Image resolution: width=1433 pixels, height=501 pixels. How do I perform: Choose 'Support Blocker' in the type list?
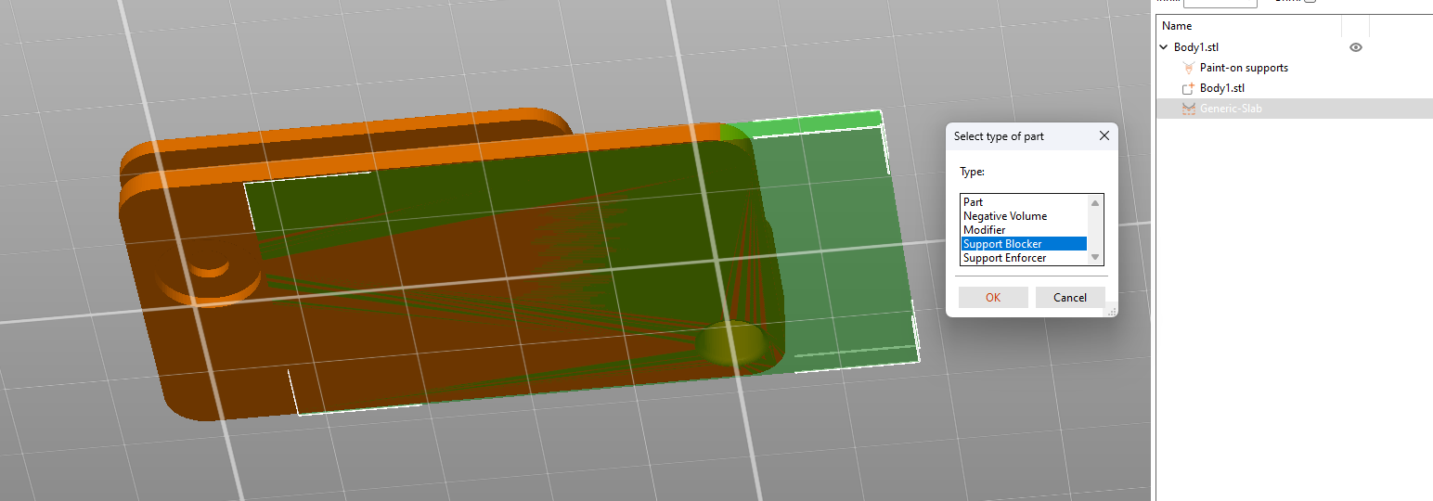point(1024,244)
